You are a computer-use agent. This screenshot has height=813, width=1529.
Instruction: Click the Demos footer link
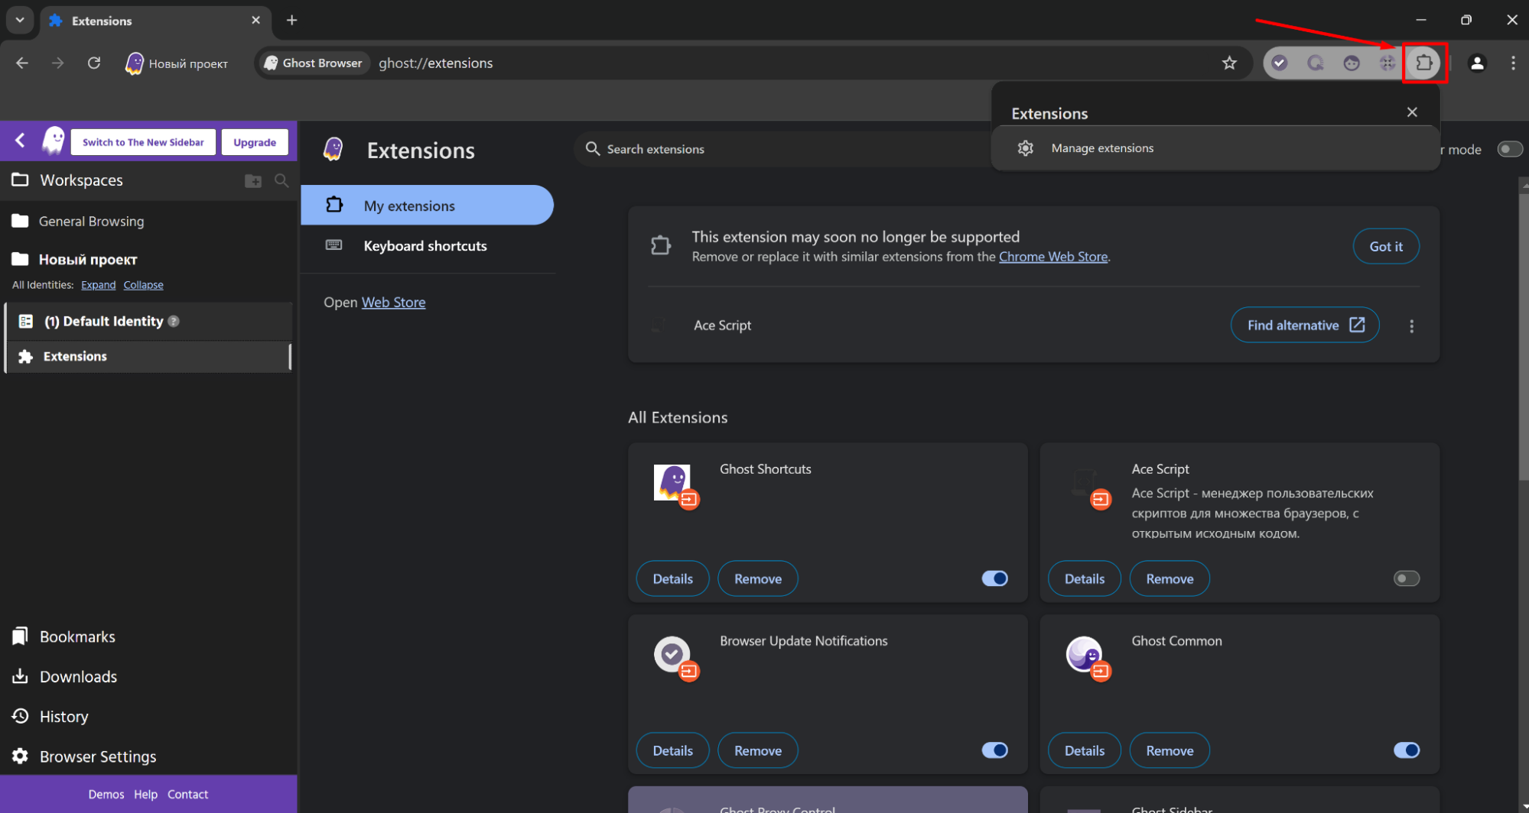click(x=106, y=795)
